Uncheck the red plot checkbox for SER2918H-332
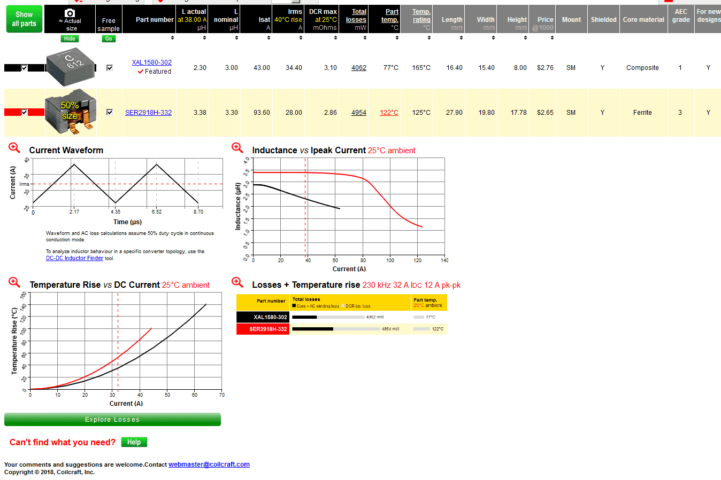 pyautogui.click(x=24, y=112)
